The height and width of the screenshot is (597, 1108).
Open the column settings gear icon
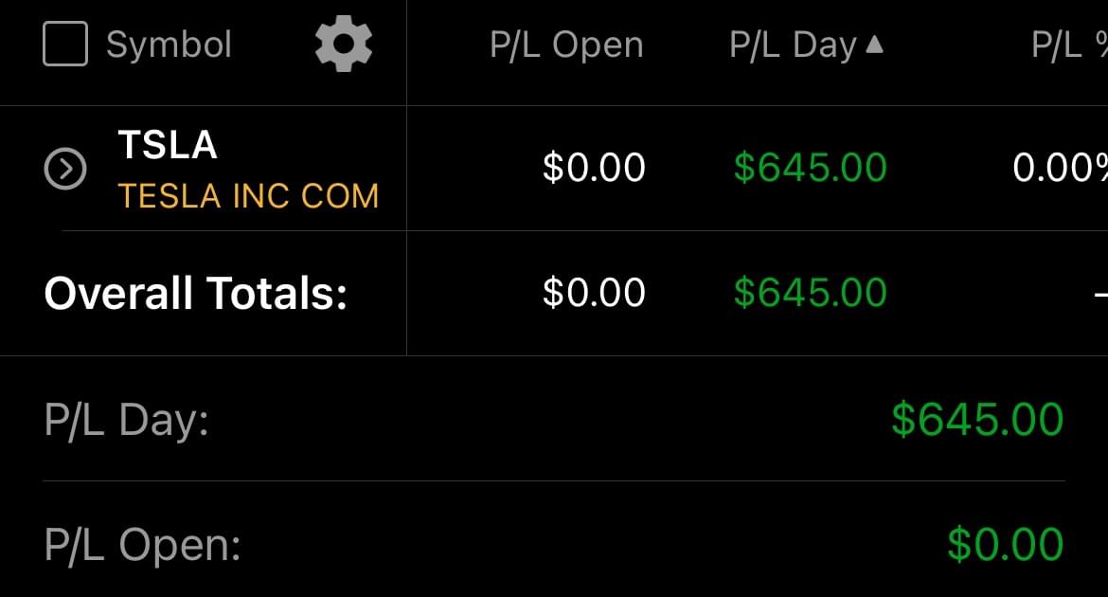pos(343,45)
